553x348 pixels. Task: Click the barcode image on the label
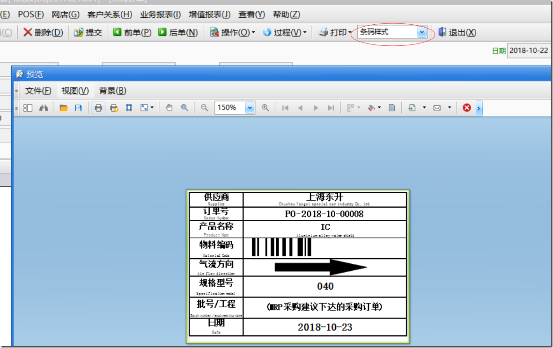(281, 247)
